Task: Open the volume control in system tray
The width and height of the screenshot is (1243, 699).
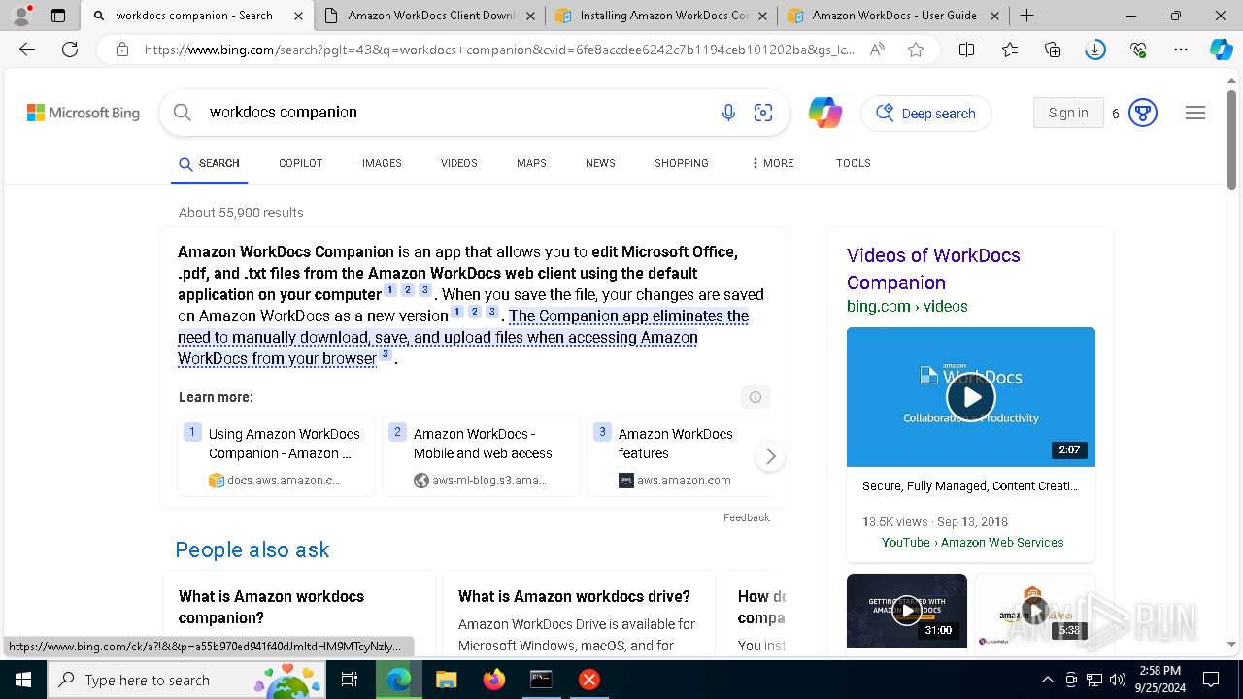Action: pyautogui.click(x=1118, y=680)
